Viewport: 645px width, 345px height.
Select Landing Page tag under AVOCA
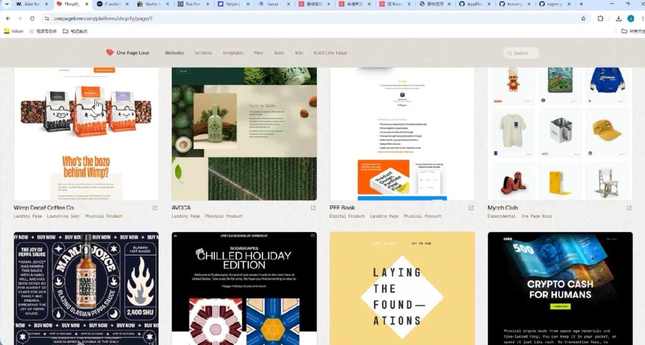[x=186, y=216]
